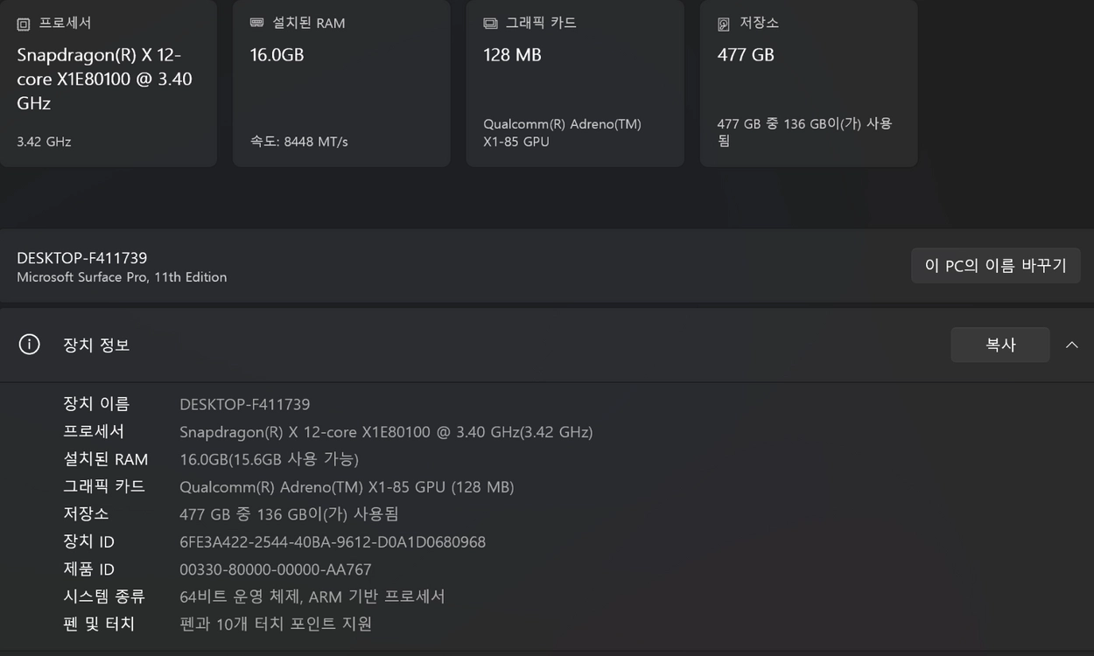This screenshot has width=1094, height=656.
Task: Click the graphics card icon
Action: 490,24
